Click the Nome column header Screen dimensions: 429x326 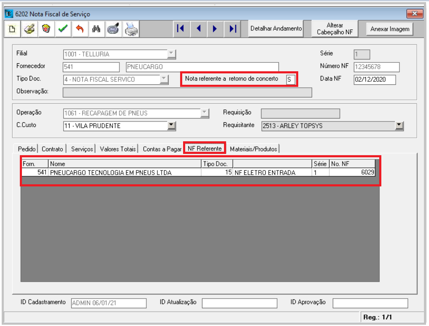tap(124, 164)
